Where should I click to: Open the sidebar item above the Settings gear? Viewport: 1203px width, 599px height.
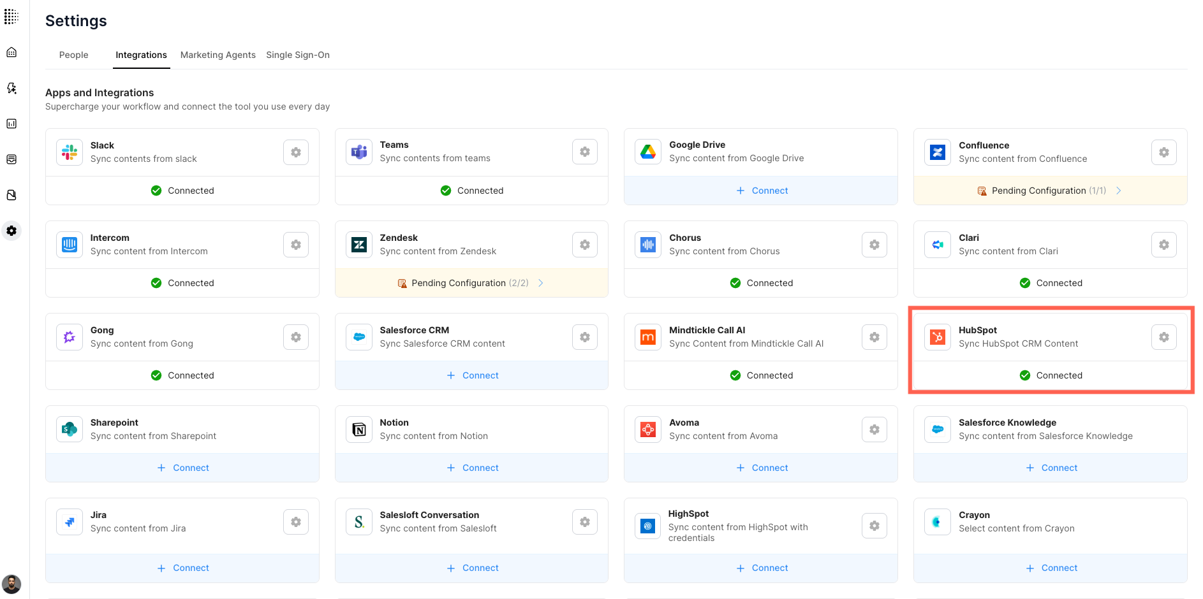tap(11, 195)
